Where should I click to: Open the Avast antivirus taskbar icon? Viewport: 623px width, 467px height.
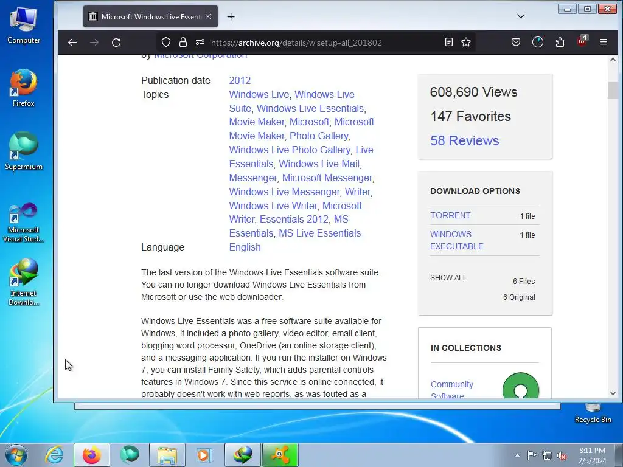pos(280,455)
